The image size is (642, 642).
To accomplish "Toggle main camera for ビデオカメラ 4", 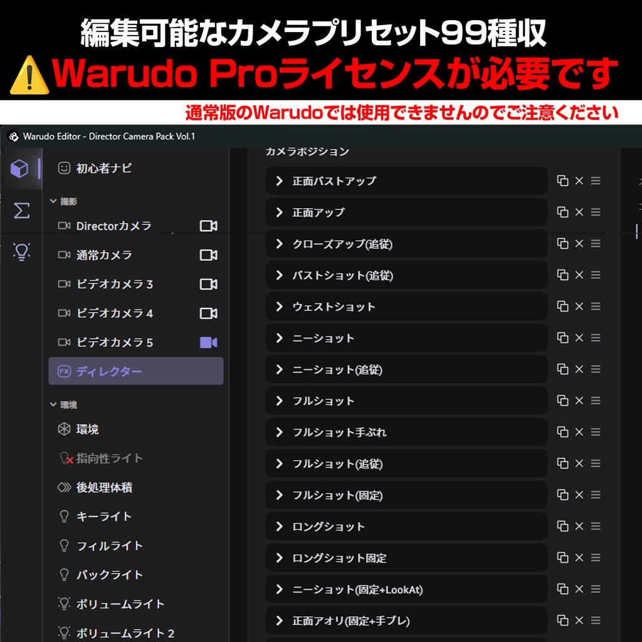I will [x=208, y=313].
